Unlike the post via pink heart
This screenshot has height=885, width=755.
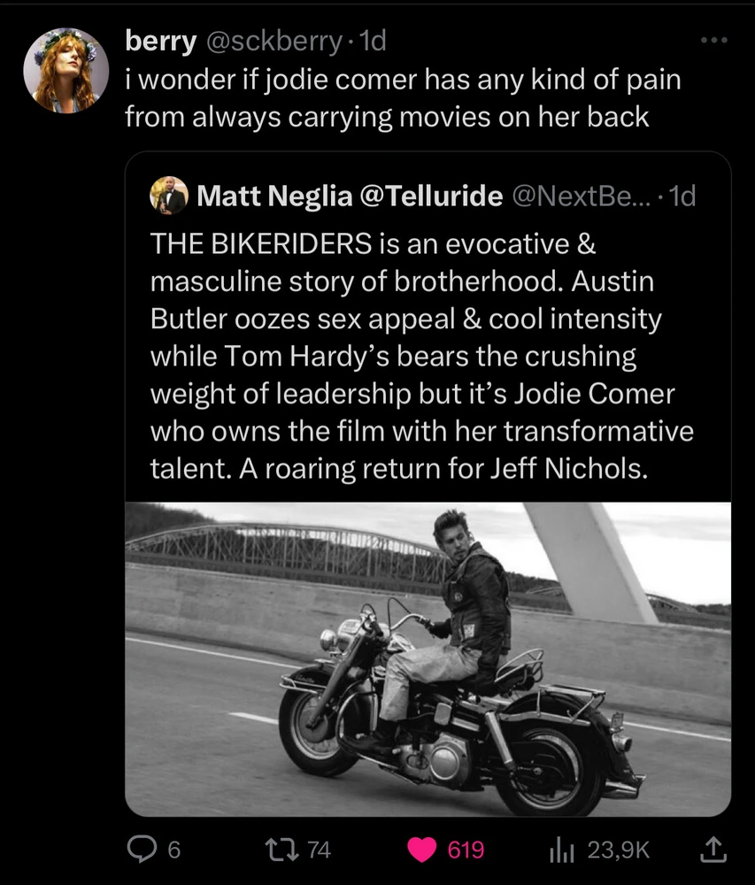tap(422, 850)
